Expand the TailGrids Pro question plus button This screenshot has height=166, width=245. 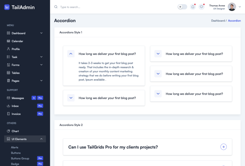click(224, 147)
